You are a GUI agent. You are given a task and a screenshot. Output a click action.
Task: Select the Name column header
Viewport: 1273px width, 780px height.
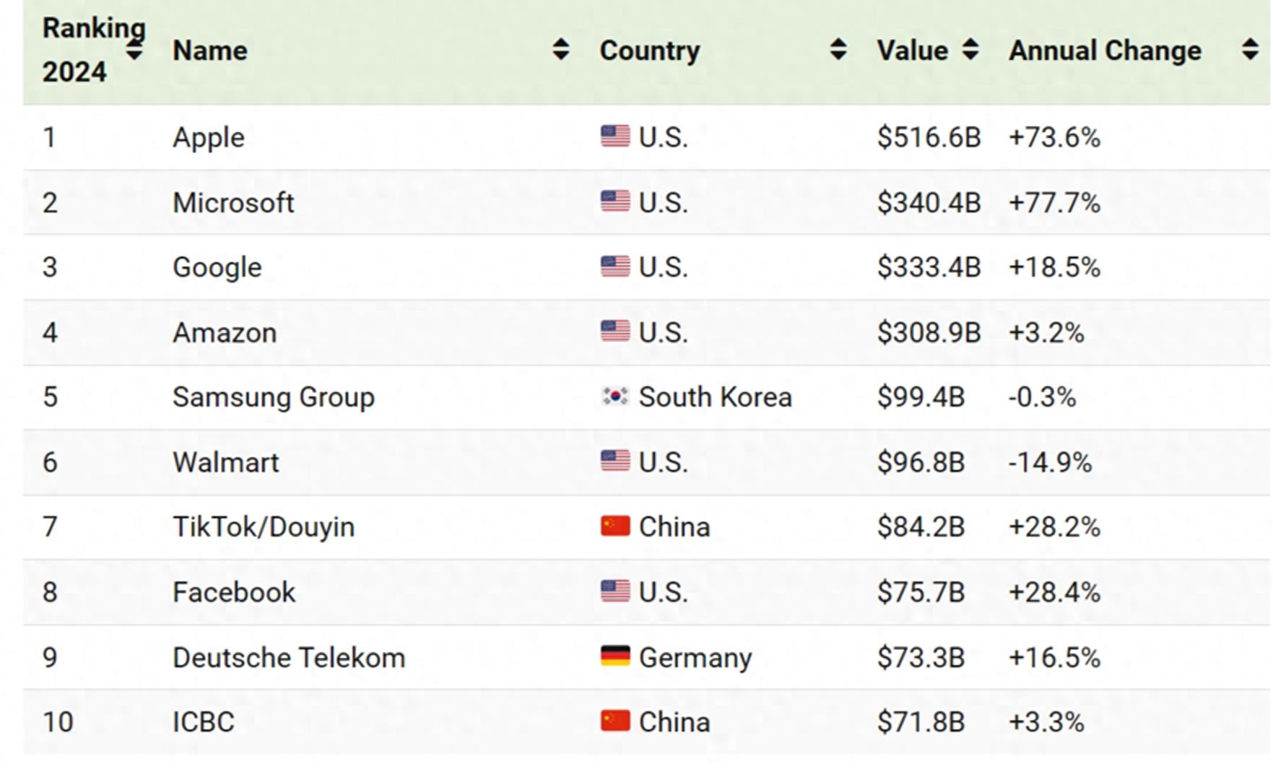click(x=210, y=51)
